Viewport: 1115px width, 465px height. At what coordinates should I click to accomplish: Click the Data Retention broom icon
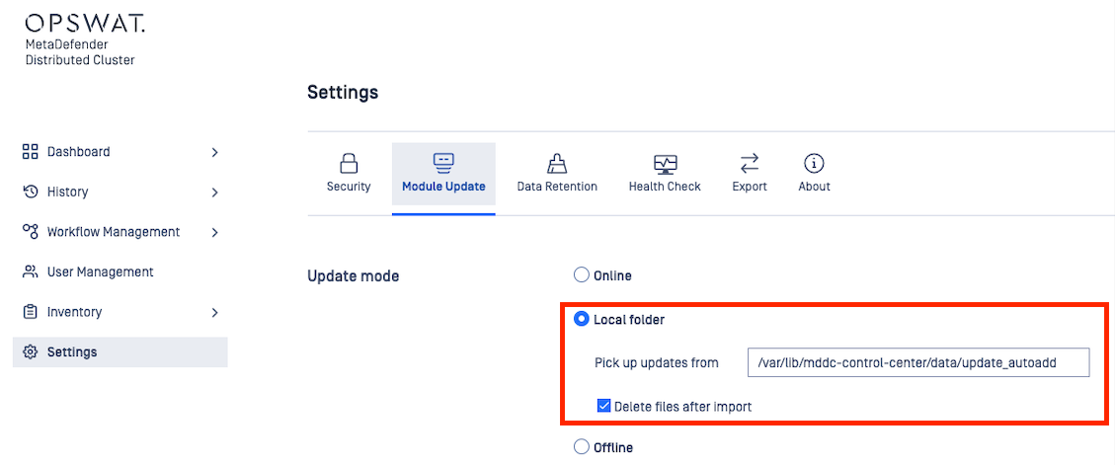coord(556,163)
